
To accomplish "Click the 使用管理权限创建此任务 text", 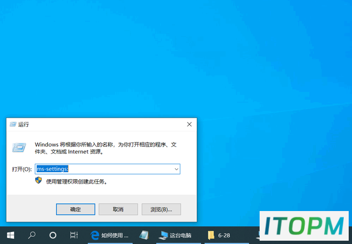I will click(x=77, y=181).
